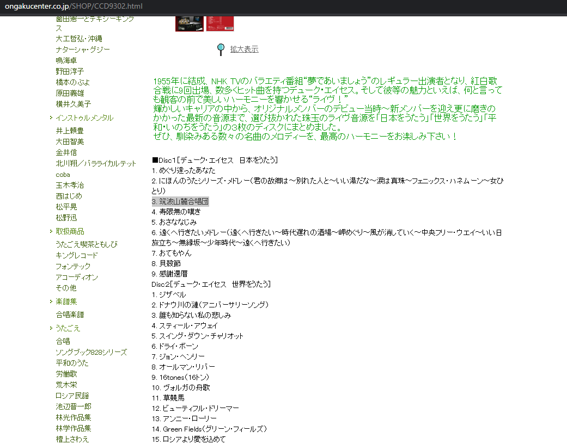567x444 pixels.
Task: Open the ロシア民謡 sidebar link
Action: tap(72, 396)
